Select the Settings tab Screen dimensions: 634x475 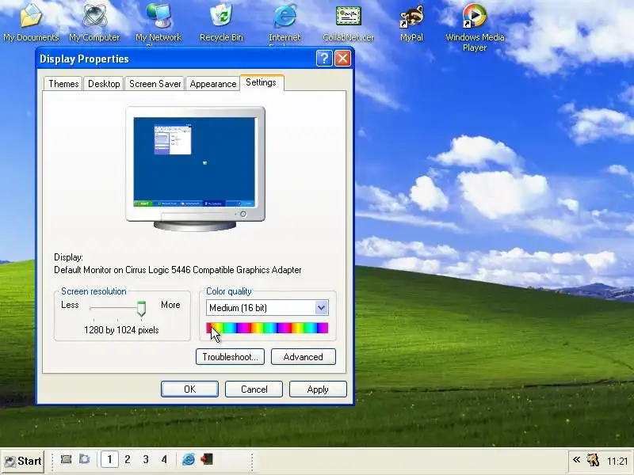262,82
